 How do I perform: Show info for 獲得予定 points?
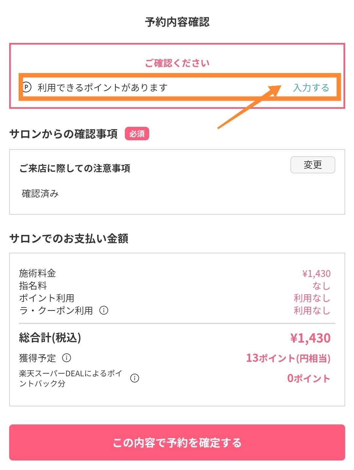pos(67,358)
